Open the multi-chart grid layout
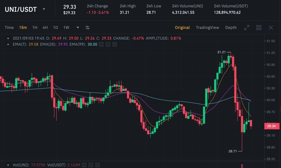This screenshot has width=281, height=168. [x=259, y=28]
